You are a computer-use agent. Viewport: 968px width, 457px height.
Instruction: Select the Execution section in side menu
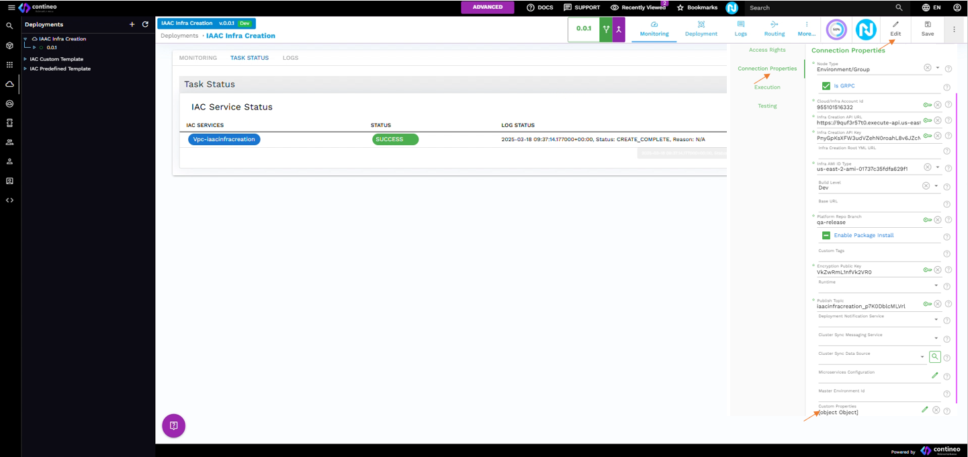tap(767, 87)
